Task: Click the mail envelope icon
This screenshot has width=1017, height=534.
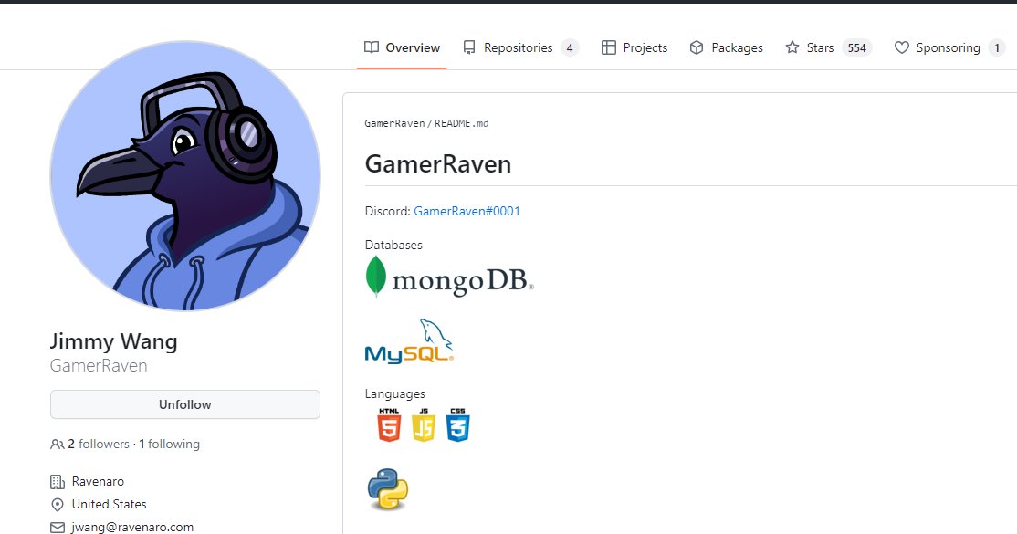Action: click(x=58, y=527)
